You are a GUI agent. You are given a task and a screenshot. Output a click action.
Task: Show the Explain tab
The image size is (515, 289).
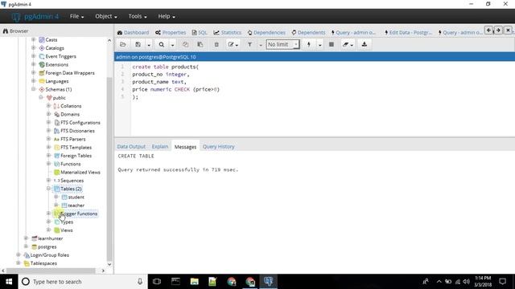click(160, 146)
